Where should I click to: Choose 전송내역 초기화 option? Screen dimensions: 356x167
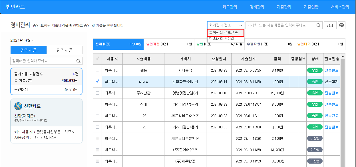coord(222,39)
